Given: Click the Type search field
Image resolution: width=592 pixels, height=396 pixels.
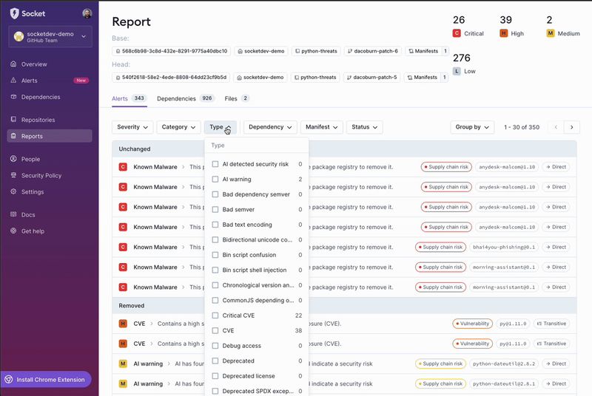Looking at the screenshot, I should (x=257, y=146).
